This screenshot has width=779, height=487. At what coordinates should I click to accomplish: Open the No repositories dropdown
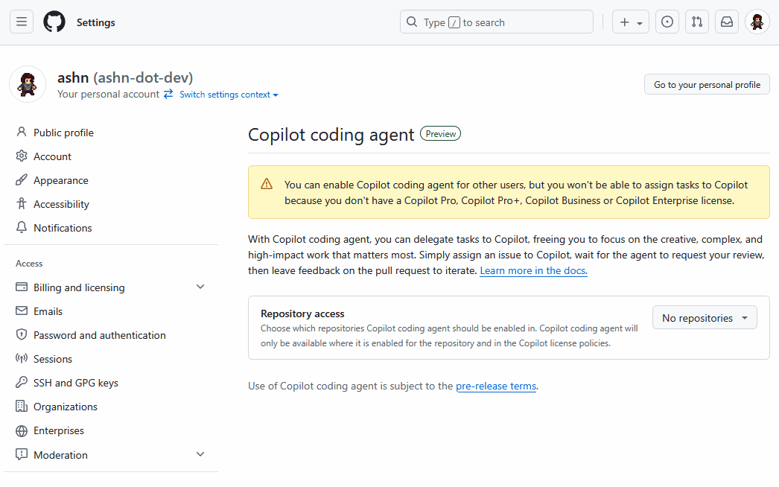pos(705,318)
